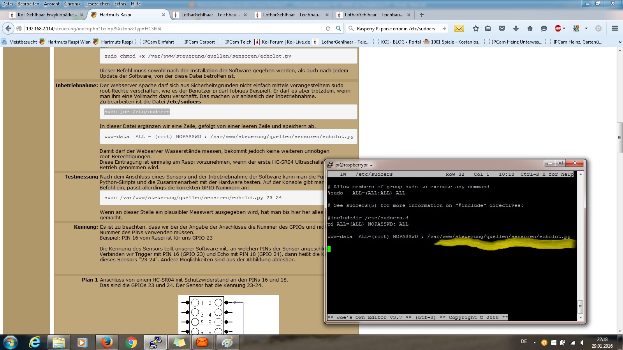Click the Pocket save icon

(x=502, y=28)
